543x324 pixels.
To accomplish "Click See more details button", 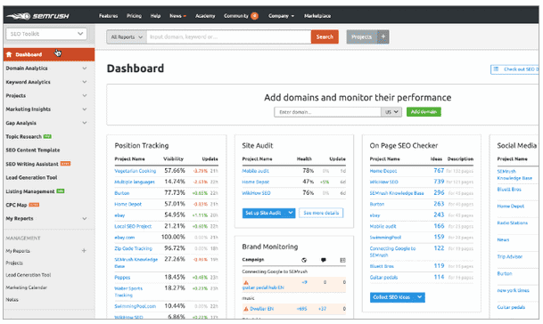I will tap(321, 213).
